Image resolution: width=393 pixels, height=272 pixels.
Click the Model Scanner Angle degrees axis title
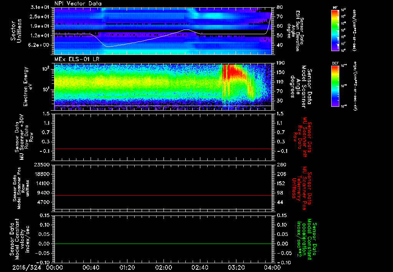pyautogui.click(x=301, y=87)
